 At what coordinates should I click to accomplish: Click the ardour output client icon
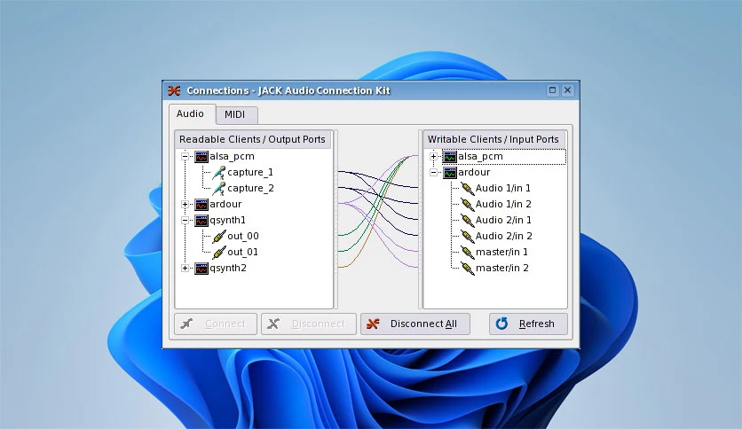(201, 205)
